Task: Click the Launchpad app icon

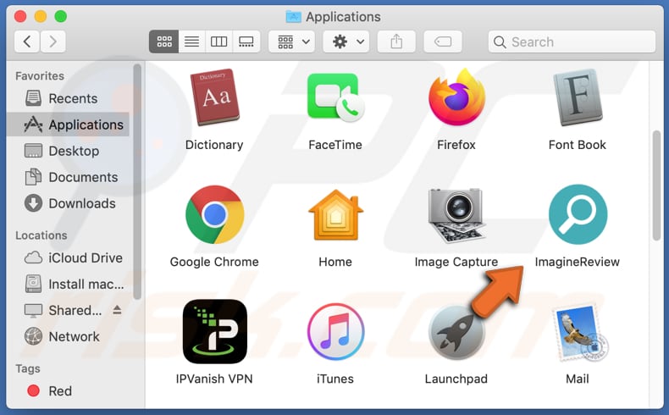Action: coord(456,332)
